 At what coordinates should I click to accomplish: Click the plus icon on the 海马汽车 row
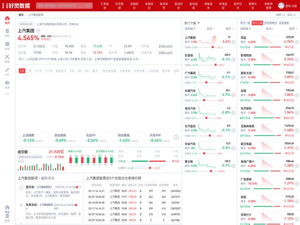tap(233, 113)
